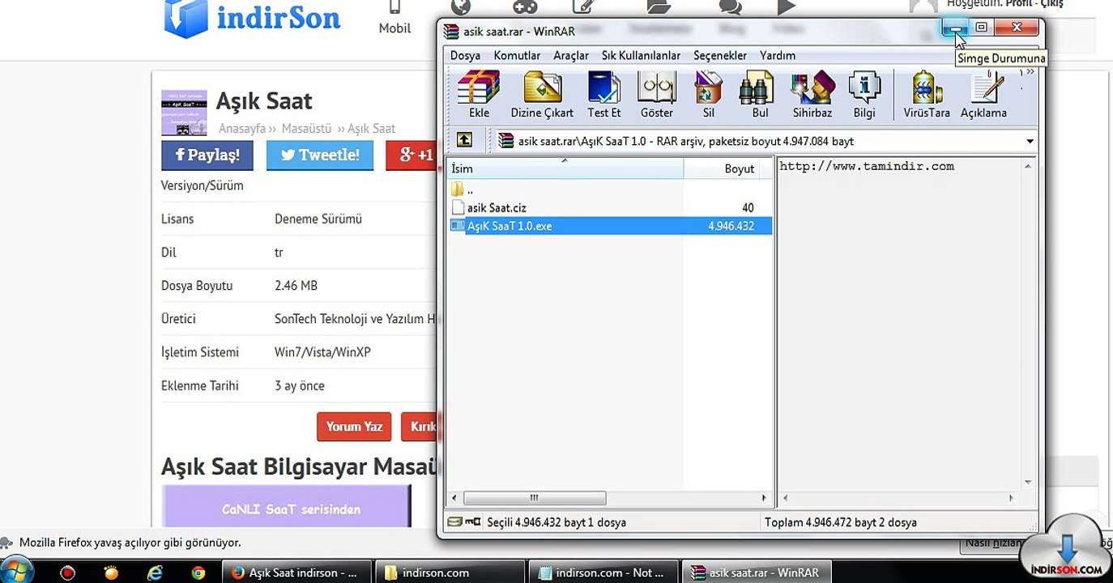Click the Dizine Çıkart toolbar icon
This screenshot has width=1113, height=583.
[542, 95]
